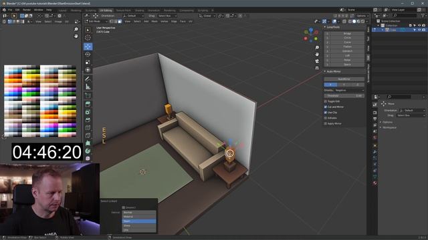Image resolution: width=428 pixels, height=240 pixels.
Task: Adjust the Threshold slider value
Action: point(344,96)
